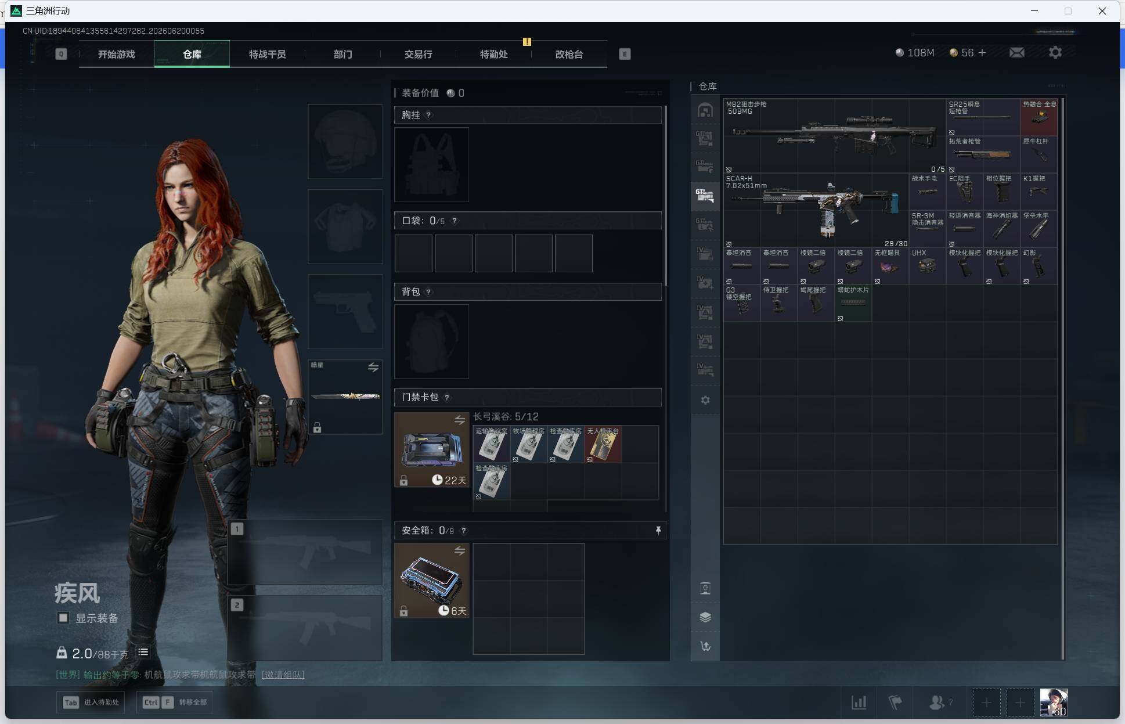Select the 运输会议室 access card

(492, 445)
